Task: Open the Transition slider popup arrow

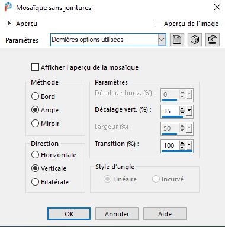Action: point(189,145)
